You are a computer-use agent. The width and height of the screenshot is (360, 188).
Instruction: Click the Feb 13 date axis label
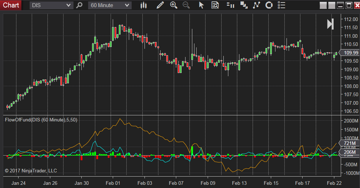click(x=239, y=183)
